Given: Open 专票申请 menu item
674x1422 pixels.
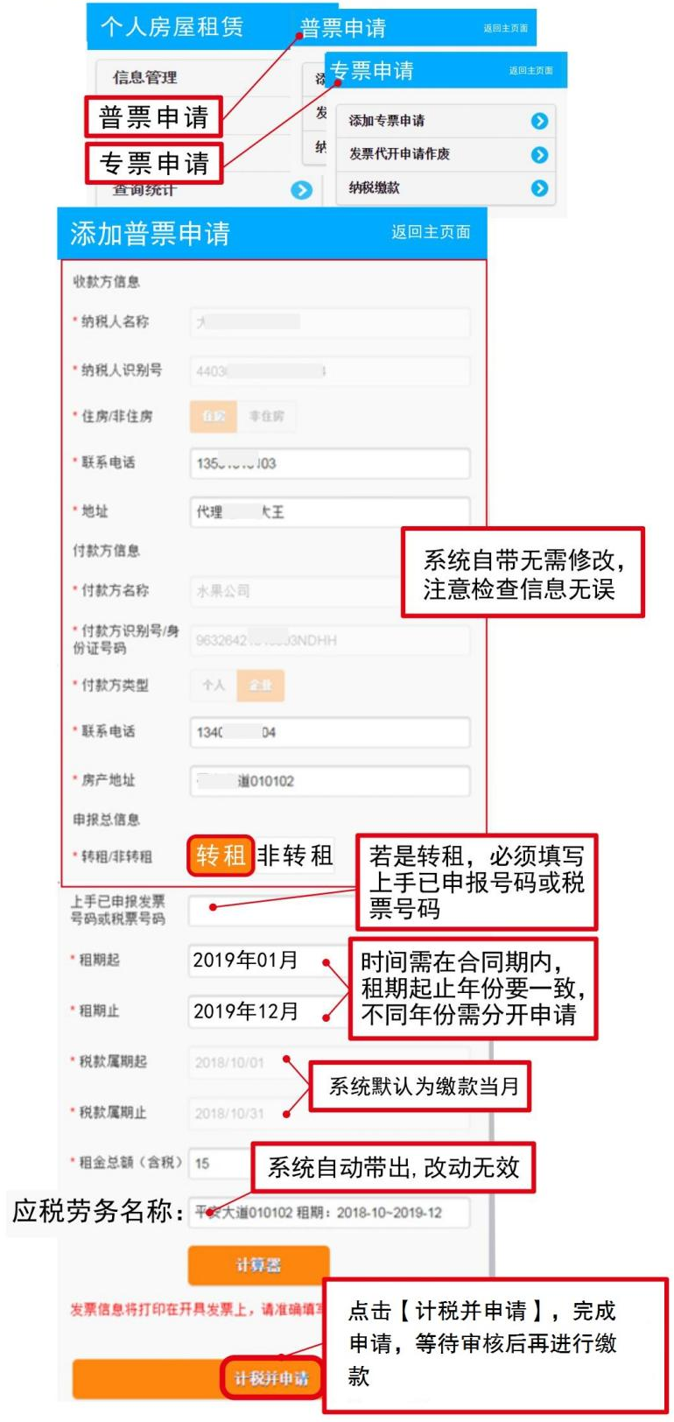Looking at the screenshot, I should click(x=154, y=163).
